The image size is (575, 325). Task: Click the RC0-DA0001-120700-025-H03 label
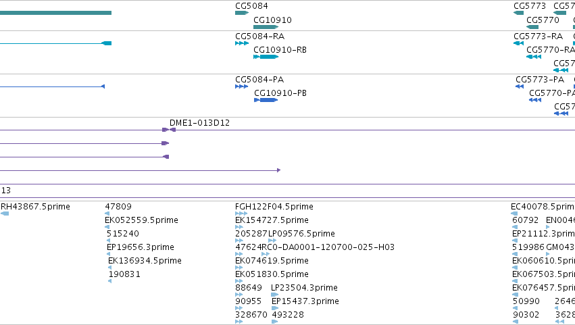tap(328, 247)
